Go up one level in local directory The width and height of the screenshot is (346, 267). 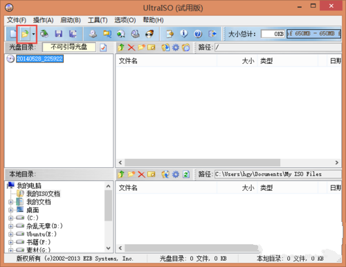click(121, 174)
